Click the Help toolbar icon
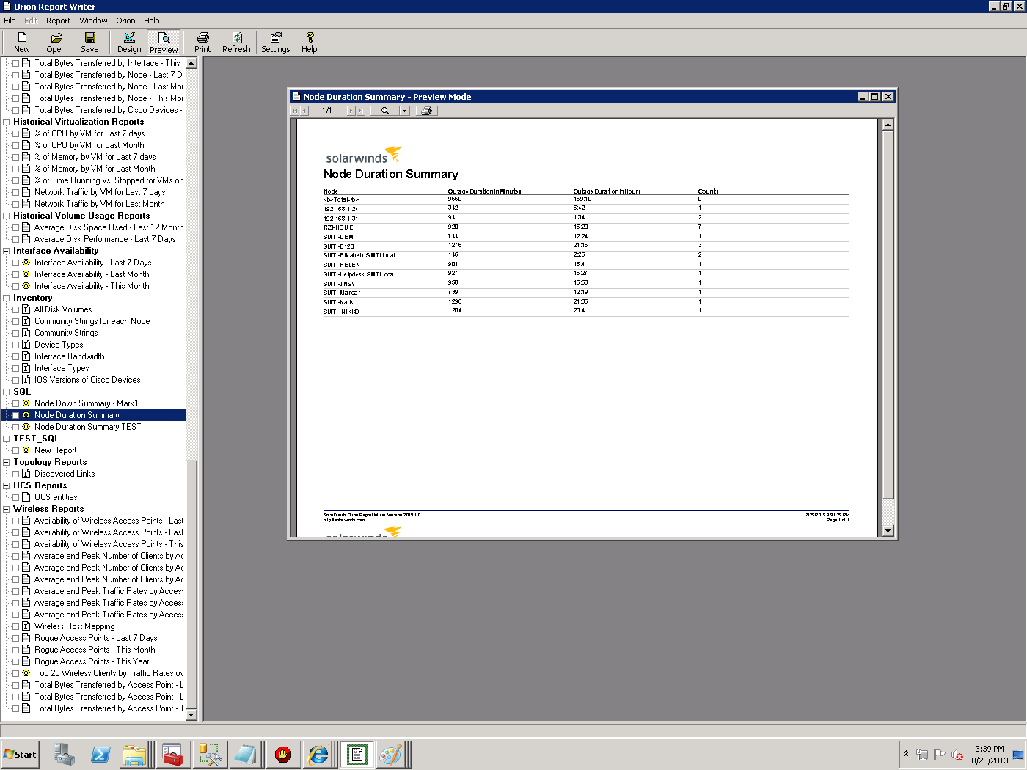 [310, 43]
